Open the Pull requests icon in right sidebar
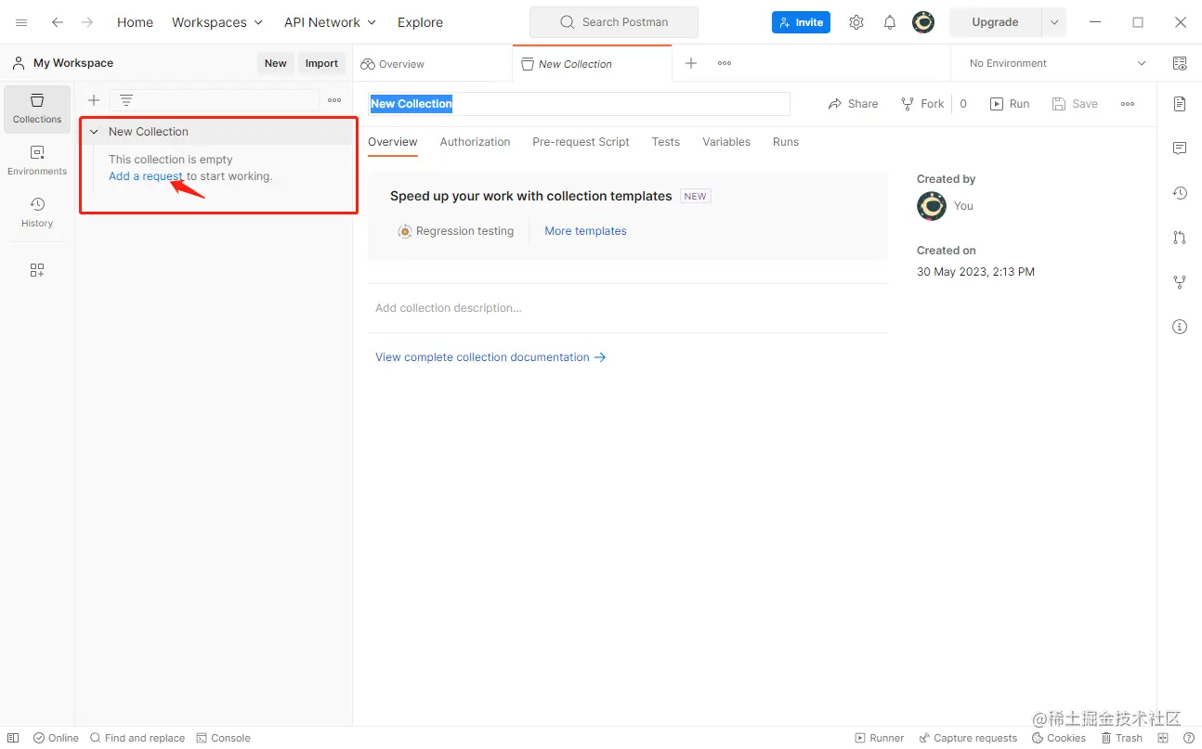This screenshot has height=749, width=1202. click(x=1180, y=238)
